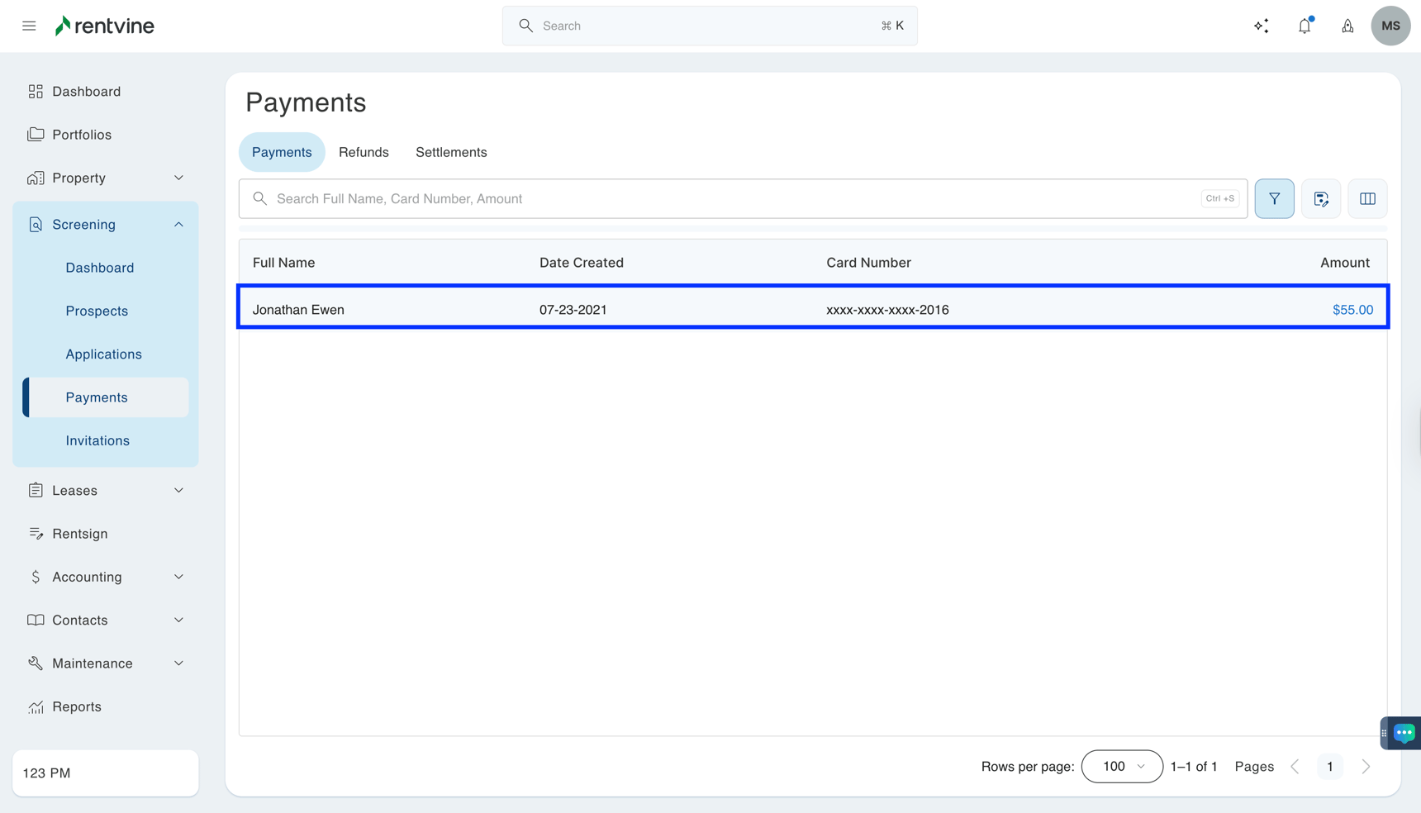Open the hamburger menu icon
Screen dimensions: 1421x813
coord(29,26)
